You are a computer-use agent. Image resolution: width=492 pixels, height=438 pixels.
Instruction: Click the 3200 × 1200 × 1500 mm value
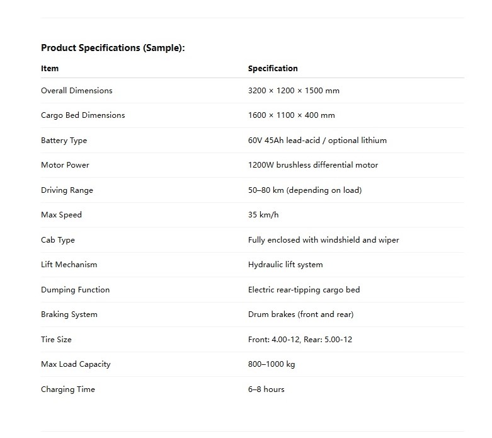coord(294,91)
